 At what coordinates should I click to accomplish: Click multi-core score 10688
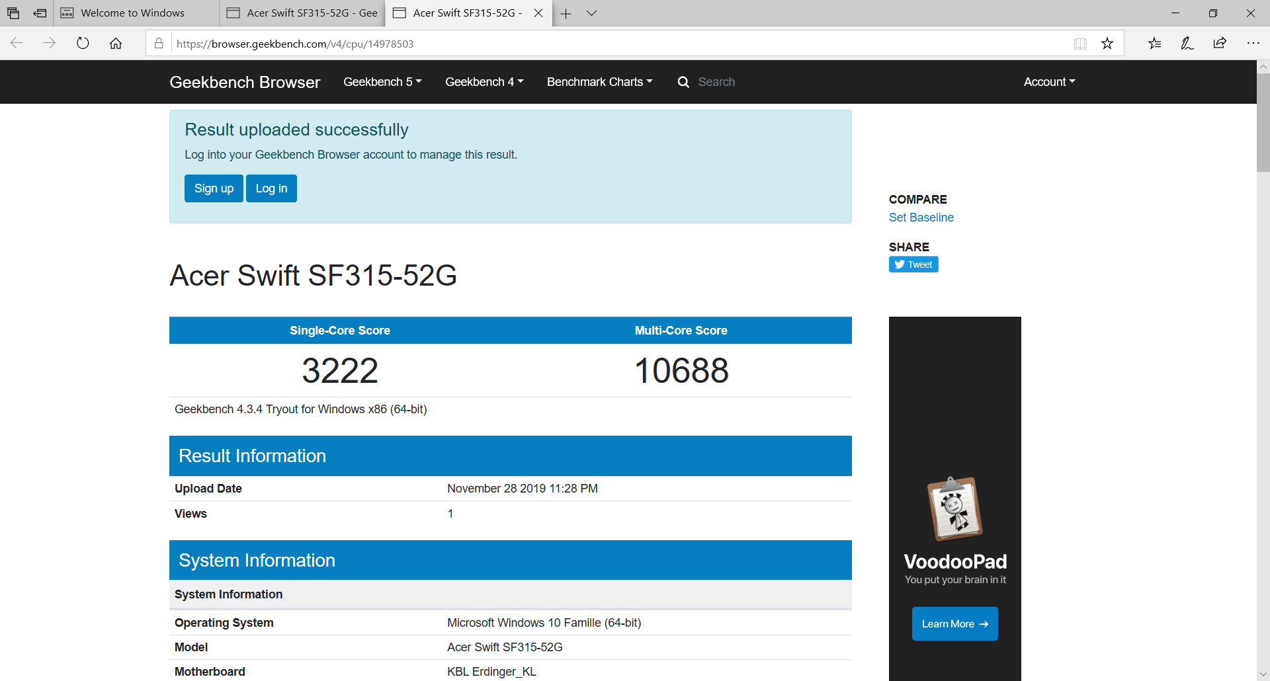681,370
